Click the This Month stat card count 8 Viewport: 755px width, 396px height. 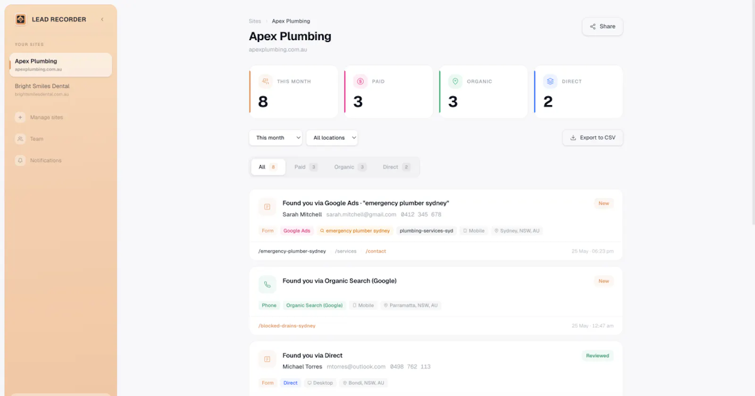[263, 101]
